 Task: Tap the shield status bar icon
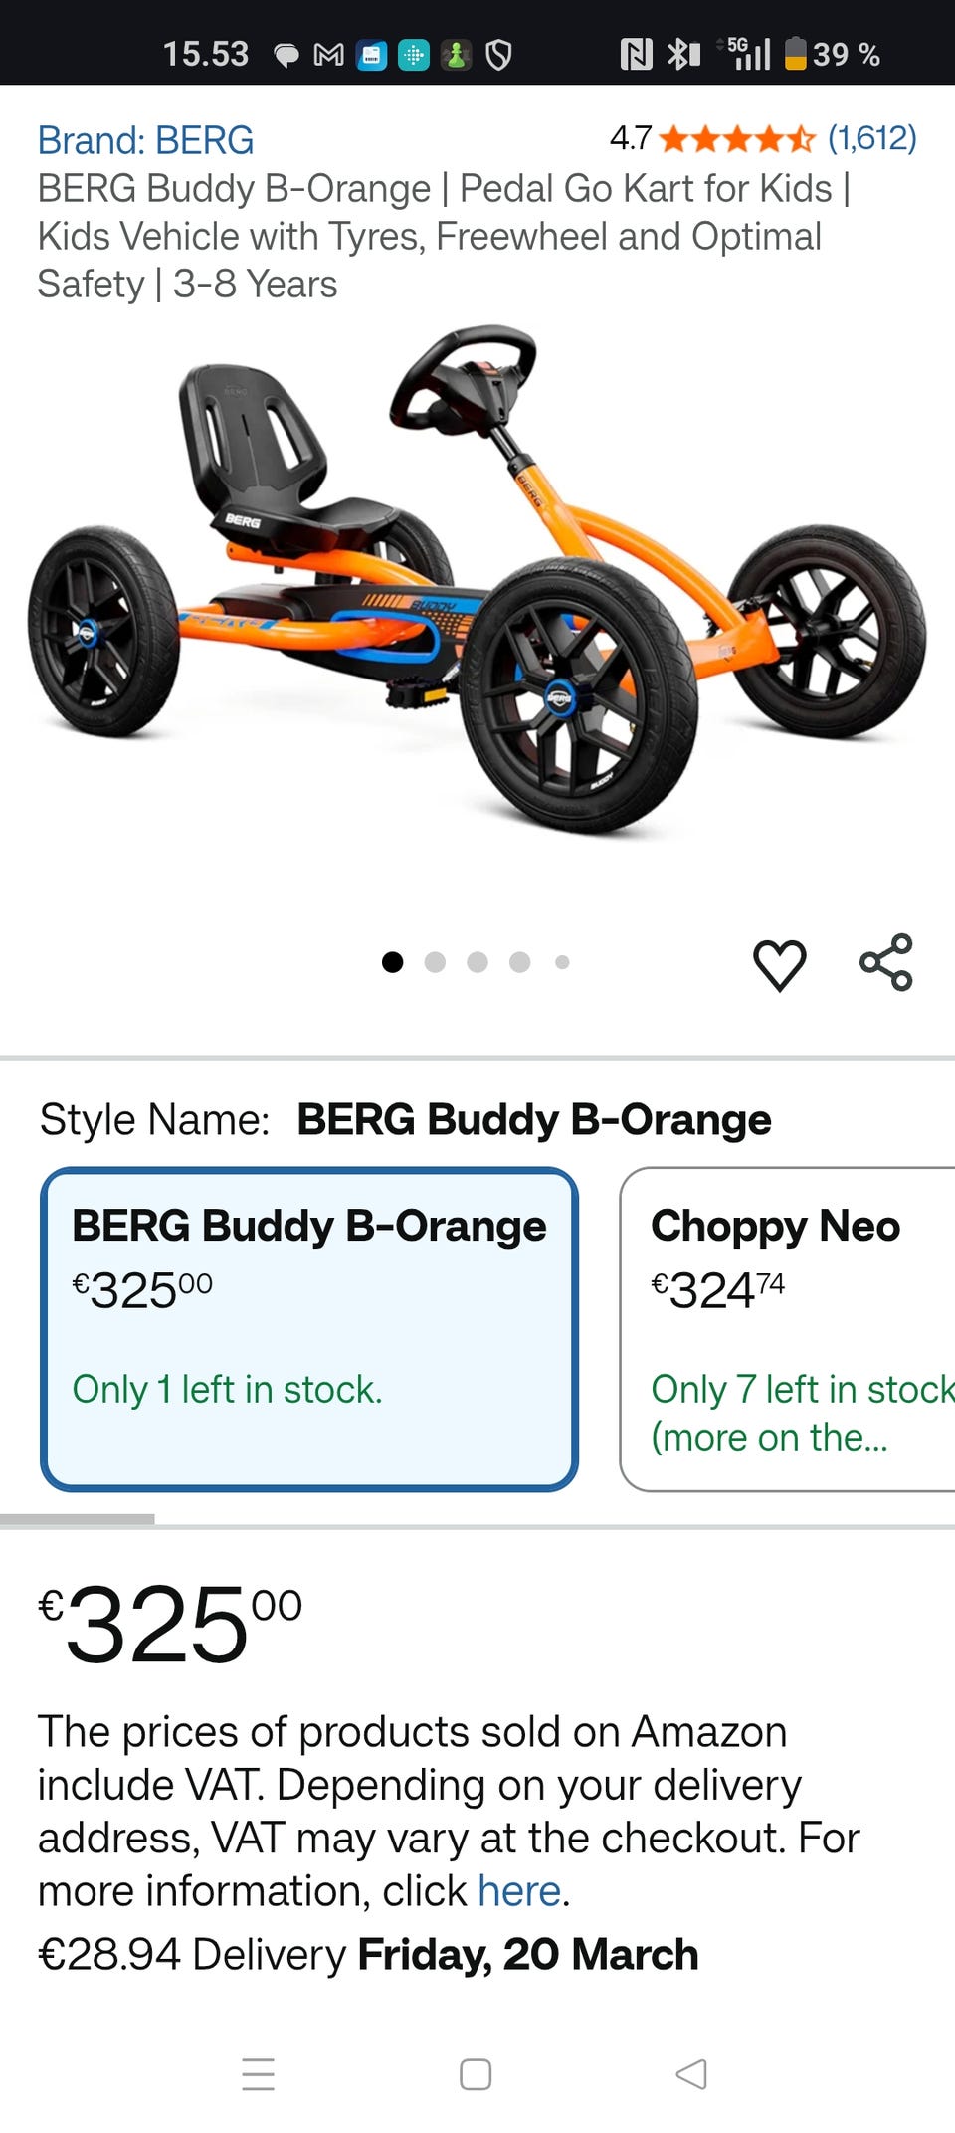click(498, 55)
